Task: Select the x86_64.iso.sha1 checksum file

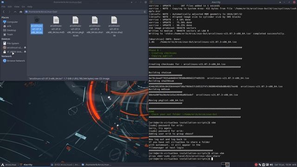Action: pos(95,25)
